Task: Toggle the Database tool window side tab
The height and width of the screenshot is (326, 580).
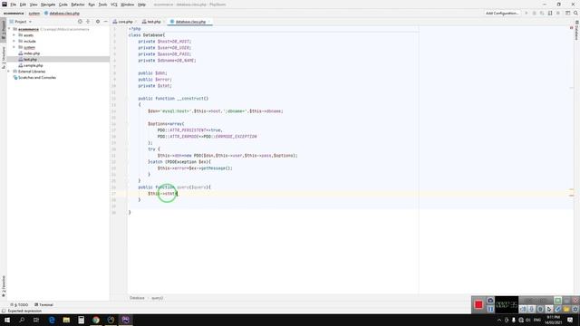Action: (576, 30)
